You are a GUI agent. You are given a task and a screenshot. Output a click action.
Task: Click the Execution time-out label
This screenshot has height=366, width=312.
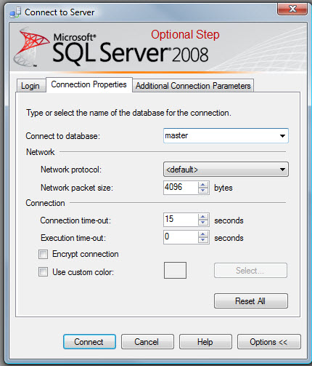click(73, 238)
